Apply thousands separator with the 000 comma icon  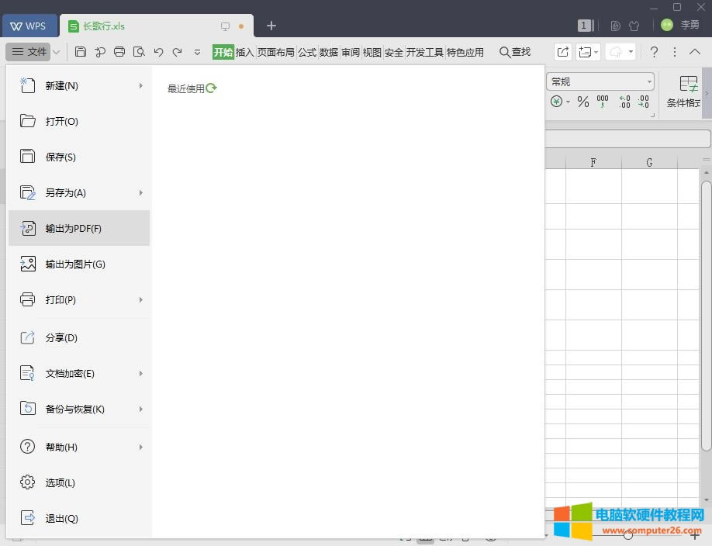point(603,102)
